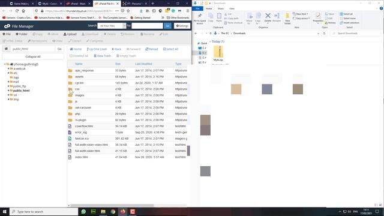Expand the public_html tree node
This screenshot has height=216, width=384.
[8, 91]
